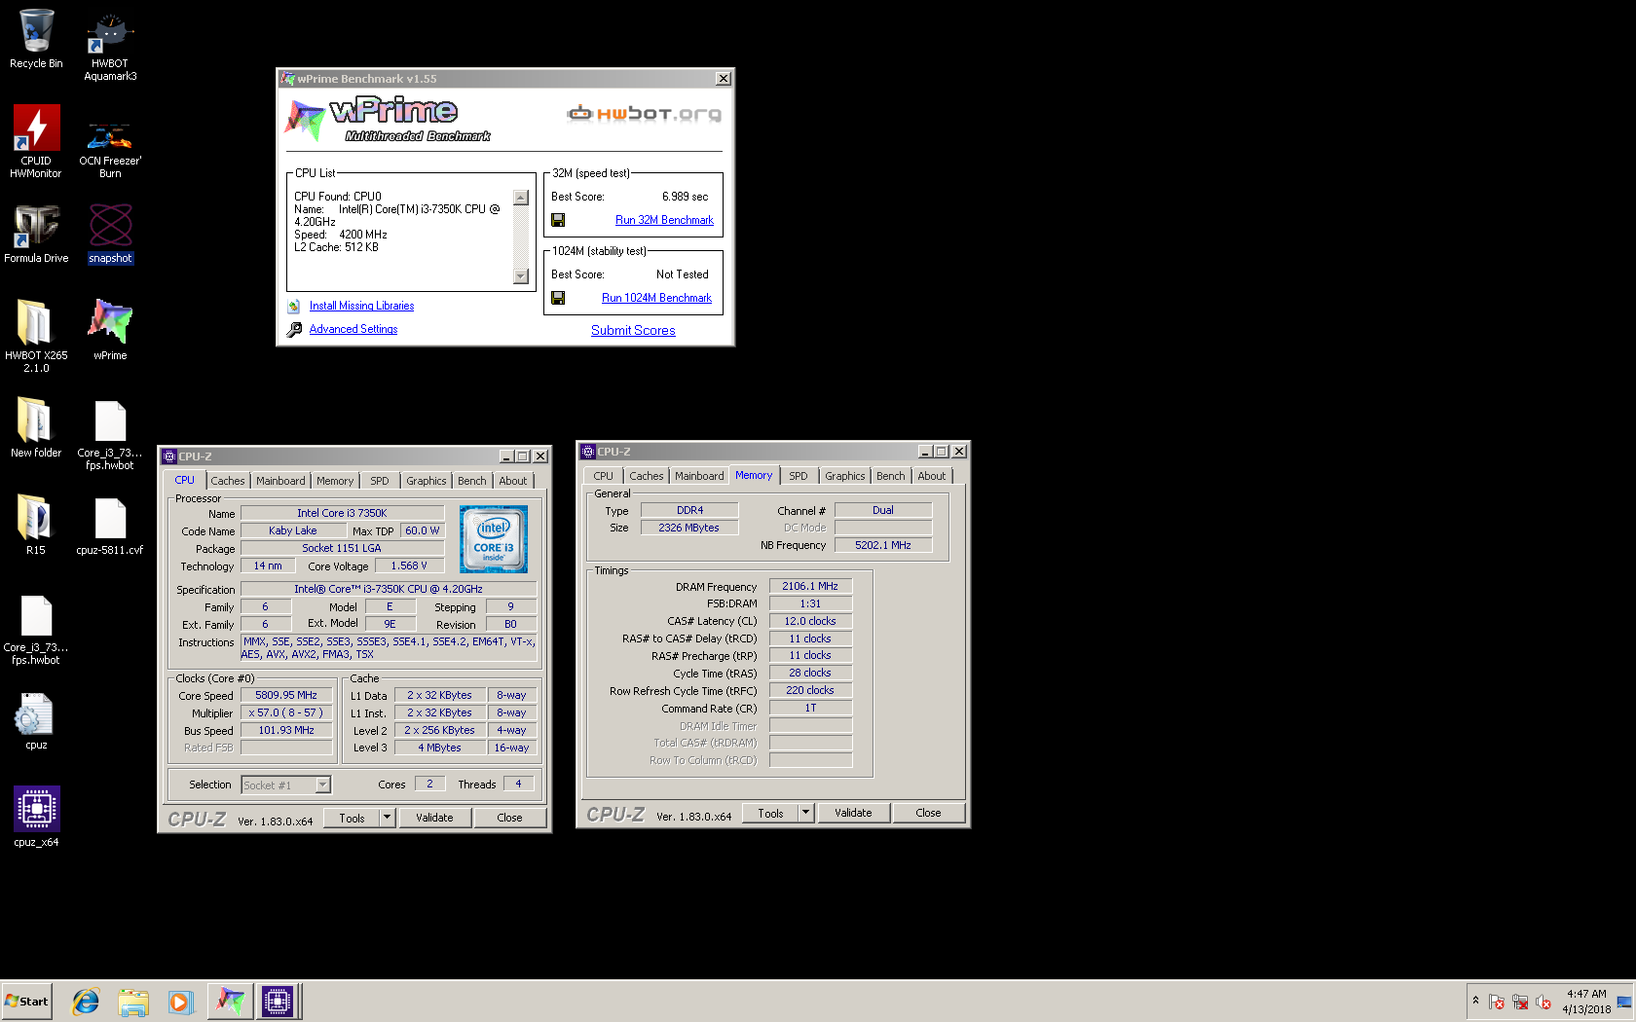Image resolution: width=1636 pixels, height=1022 pixels.
Task: Open Memory tab in left CPU-Z window
Action: [x=335, y=481]
